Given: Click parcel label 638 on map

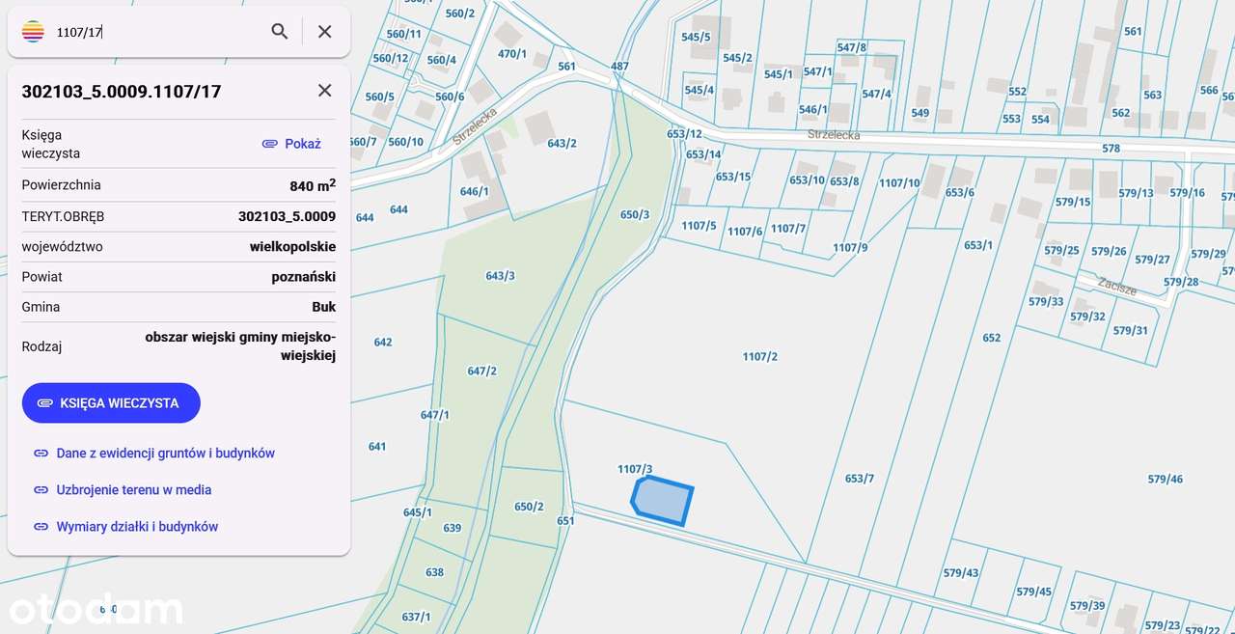Looking at the screenshot, I should pos(435,573).
